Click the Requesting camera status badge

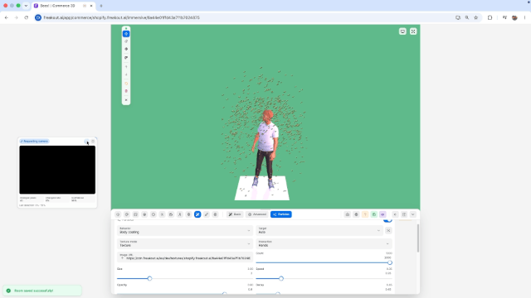34,142
